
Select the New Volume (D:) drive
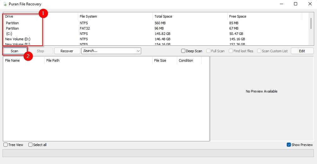156,39
